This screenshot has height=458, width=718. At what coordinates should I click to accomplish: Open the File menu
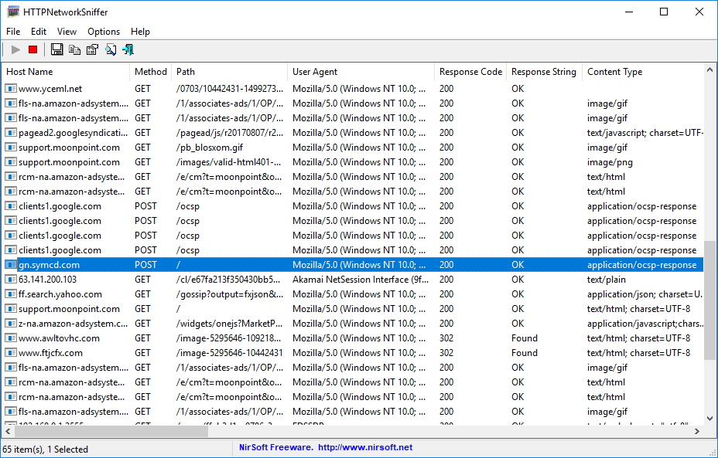13,32
